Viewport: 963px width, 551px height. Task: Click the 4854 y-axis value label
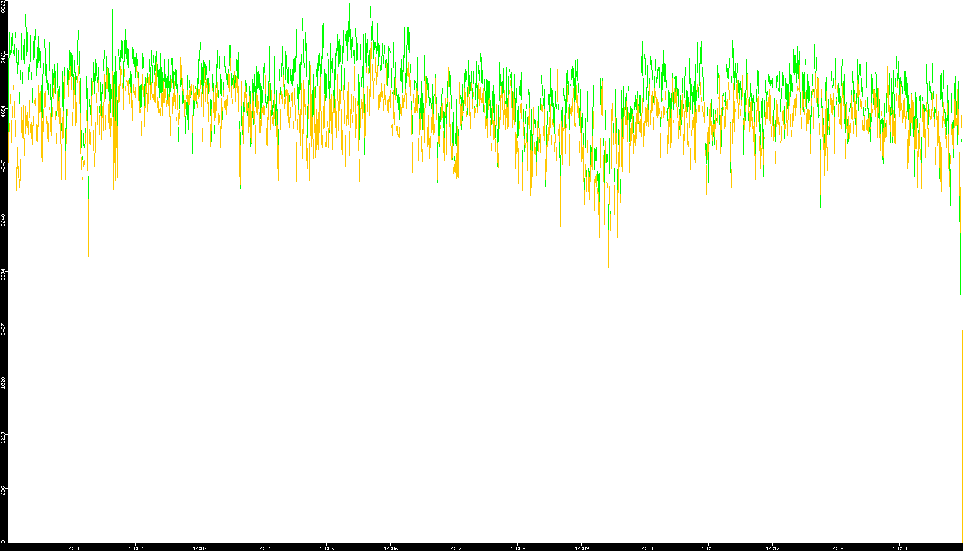4,111
